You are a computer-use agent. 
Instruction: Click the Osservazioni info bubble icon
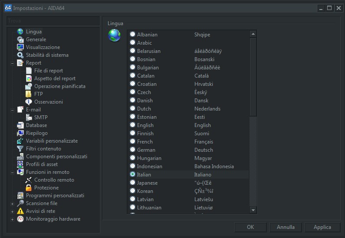pyautogui.click(x=29, y=102)
